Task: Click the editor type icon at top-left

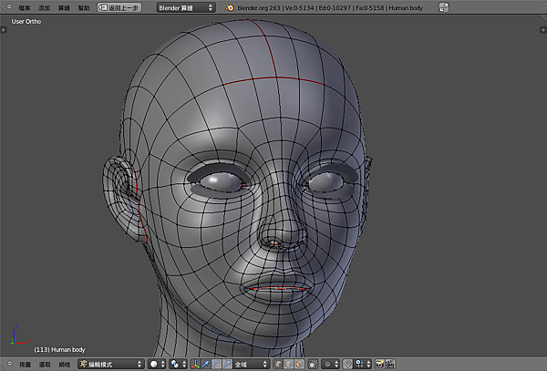Action: click(x=7, y=7)
